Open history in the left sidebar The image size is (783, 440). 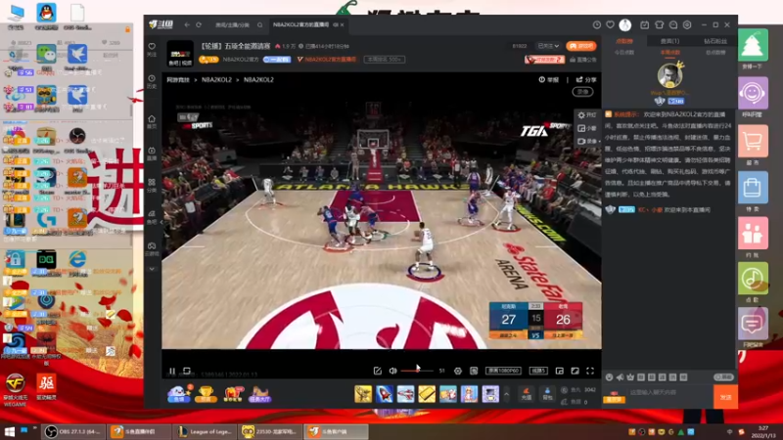point(152,82)
